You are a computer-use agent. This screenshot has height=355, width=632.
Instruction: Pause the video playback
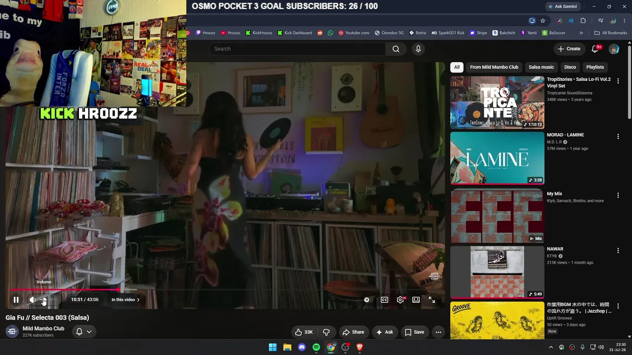[x=16, y=300]
